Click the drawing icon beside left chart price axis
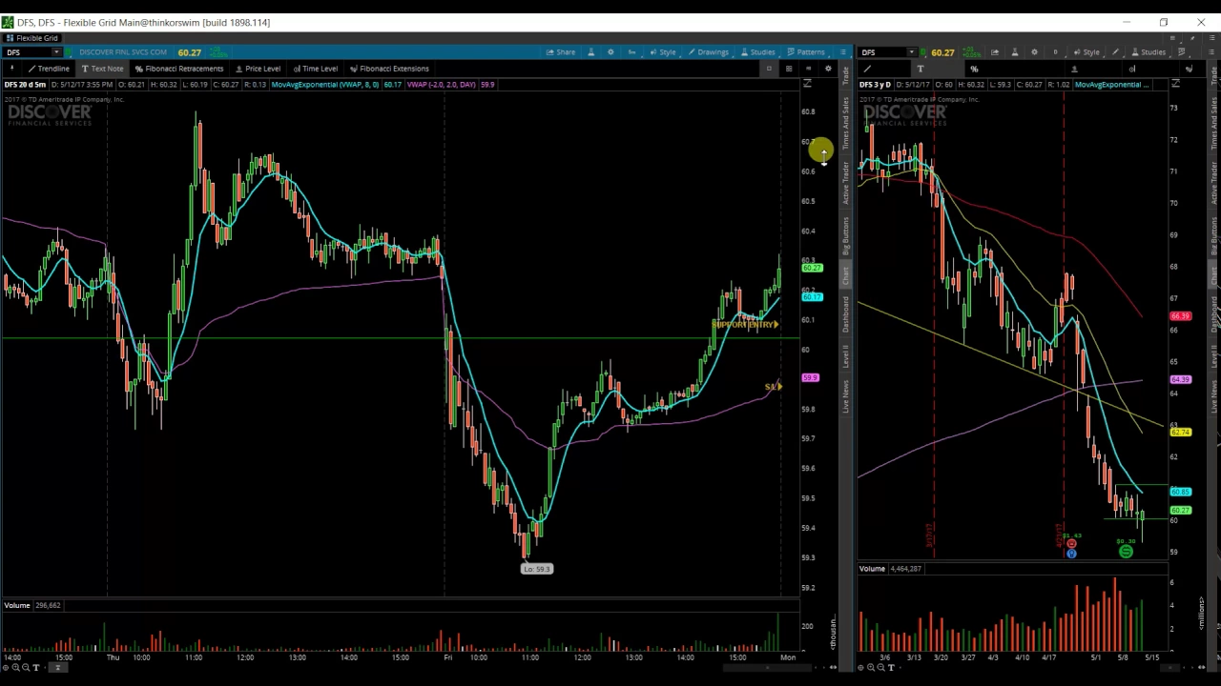1221x686 pixels. click(807, 85)
